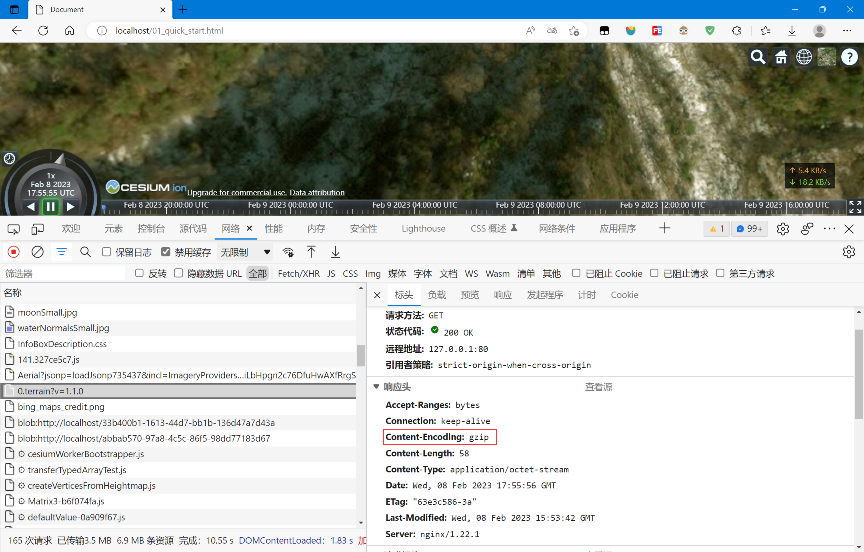Open network search magnifier
864x552 pixels.
pyautogui.click(x=86, y=252)
